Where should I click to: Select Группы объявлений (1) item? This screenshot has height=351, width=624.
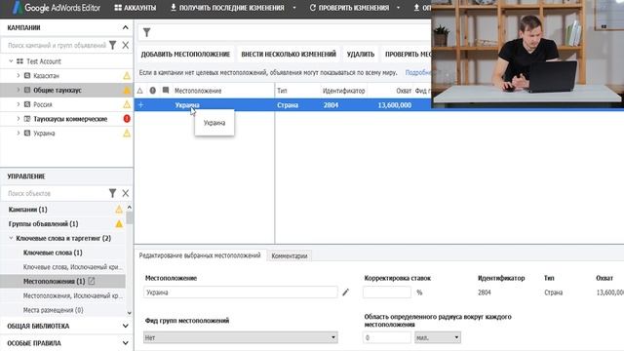(x=43, y=223)
